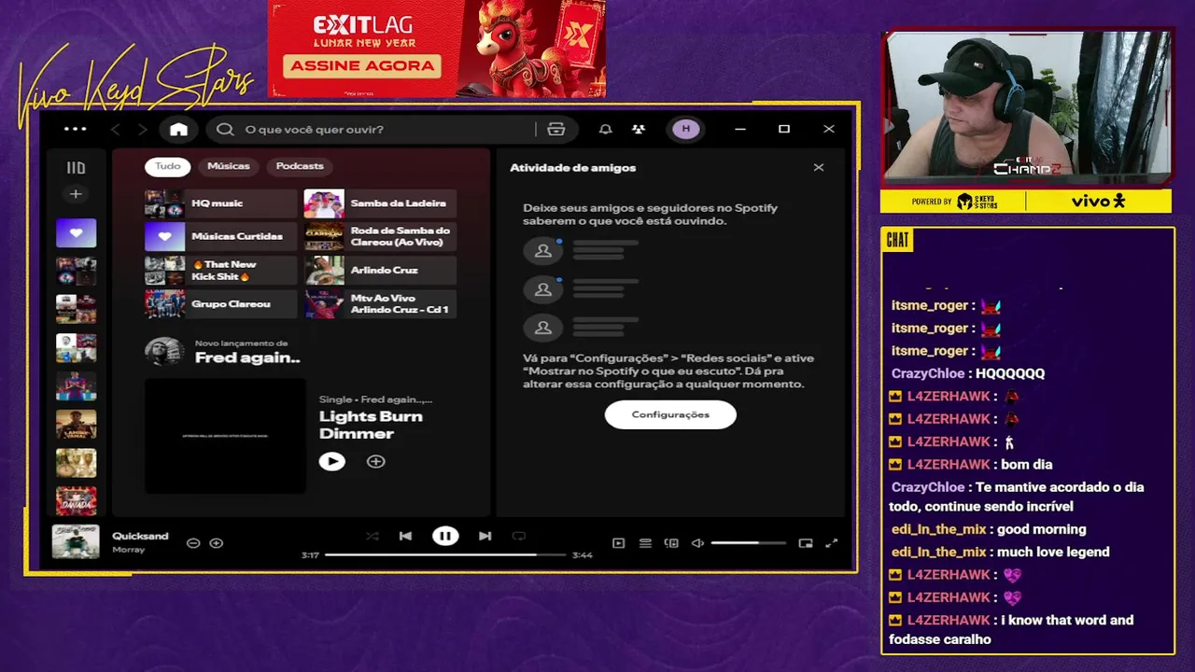Viewport: 1195px width, 672px height.
Task: Switch to the Músicas filter chip
Action: [229, 166]
